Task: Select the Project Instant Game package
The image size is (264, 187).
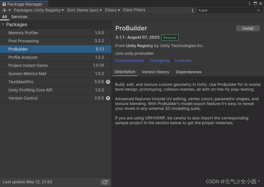Action: [56, 65]
